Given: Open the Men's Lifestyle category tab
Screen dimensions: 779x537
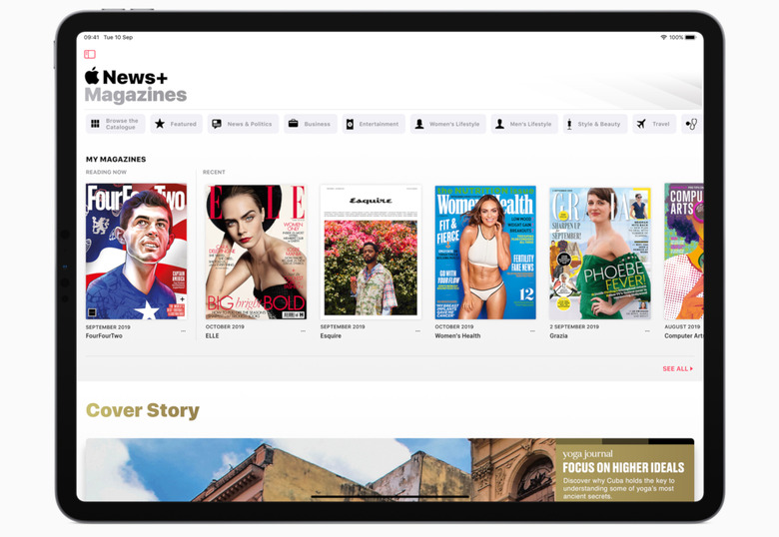Looking at the screenshot, I should pos(523,125).
